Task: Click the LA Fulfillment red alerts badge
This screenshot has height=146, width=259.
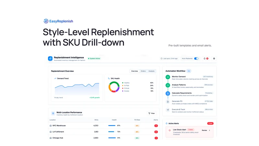Action: (x=156, y=132)
